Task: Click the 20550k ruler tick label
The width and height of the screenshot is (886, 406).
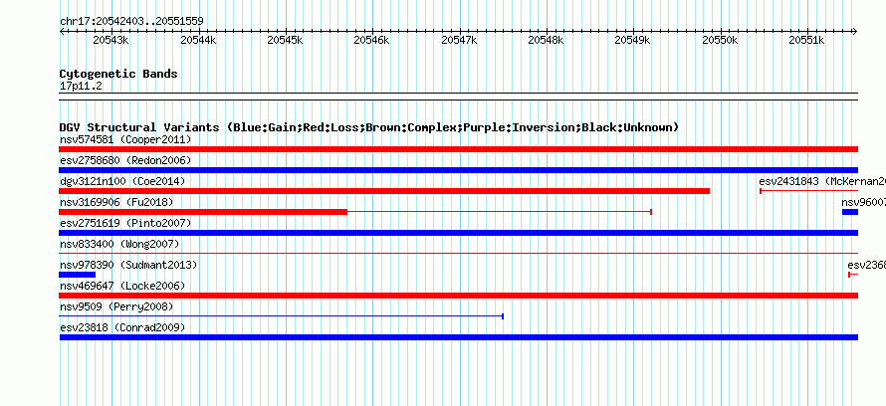Action: coord(720,41)
